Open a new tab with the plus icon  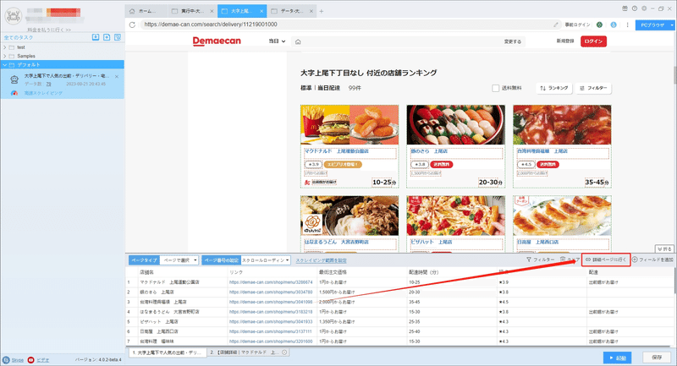tap(322, 11)
